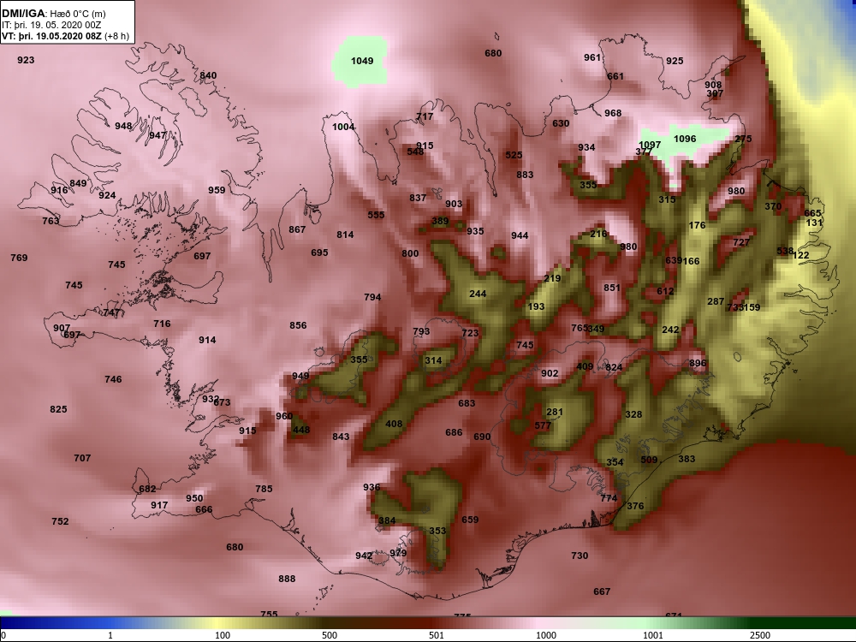Viewport: 856px width, 642px height.
Task: Click the value 959 label
Action: pyautogui.click(x=217, y=190)
